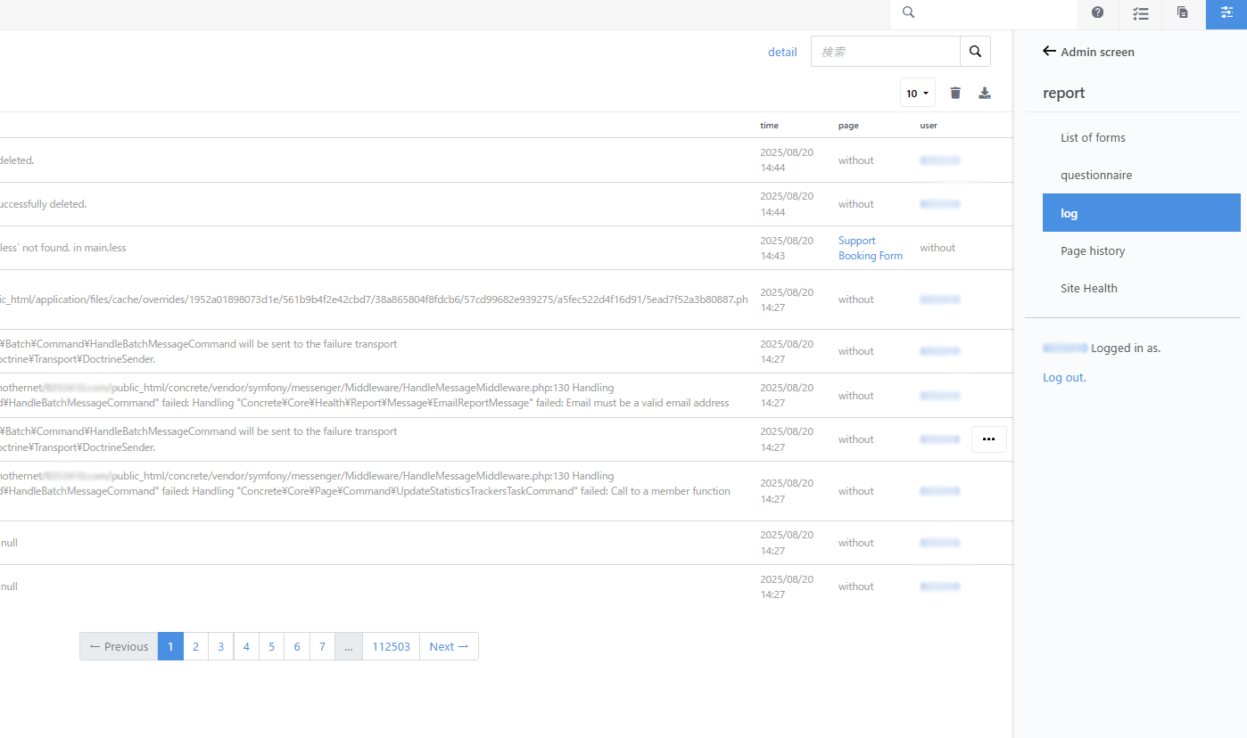This screenshot has height=738, width=1247.
Task: Open the detail advanced search link
Action: tap(782, 52)
